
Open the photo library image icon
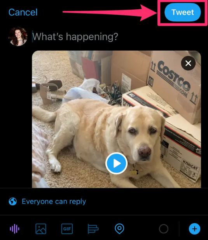click(41, 229)
